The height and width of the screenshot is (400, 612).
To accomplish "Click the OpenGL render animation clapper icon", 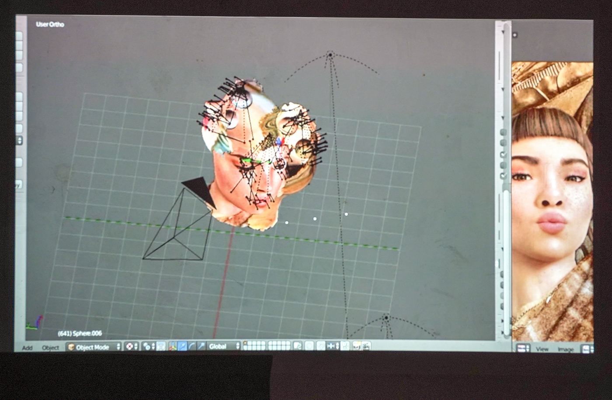I will [x=366, y=346].
